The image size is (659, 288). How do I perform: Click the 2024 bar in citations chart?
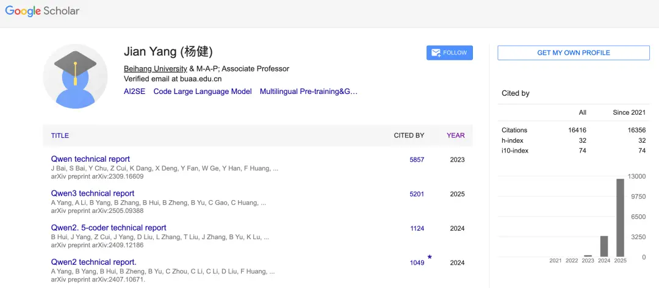tap(604, 246)
